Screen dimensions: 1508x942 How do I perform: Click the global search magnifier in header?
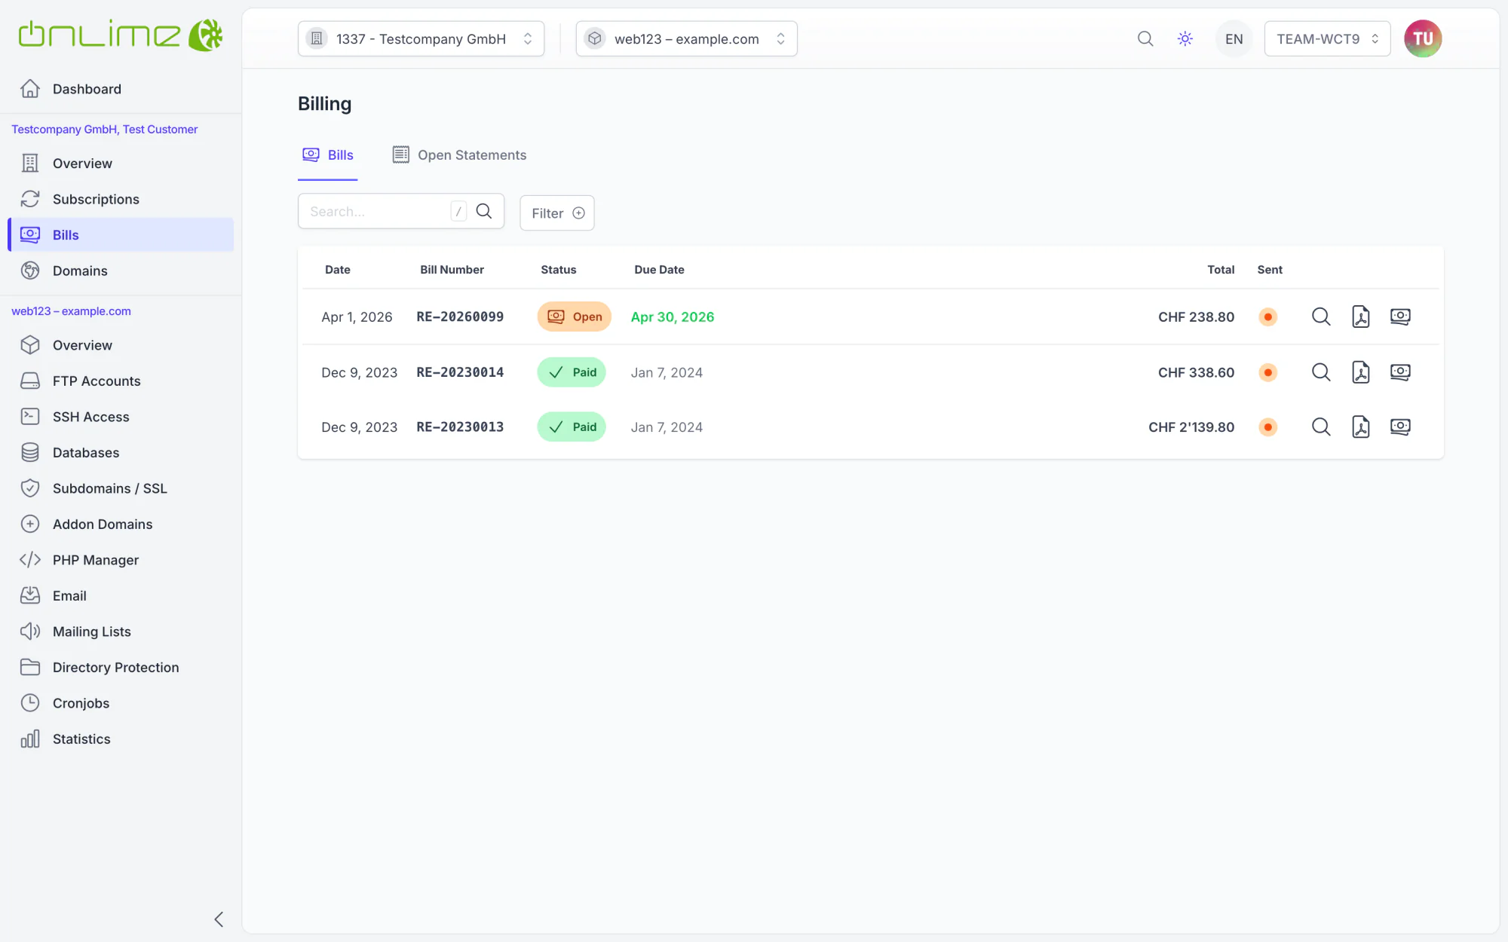coord(1145,38)
